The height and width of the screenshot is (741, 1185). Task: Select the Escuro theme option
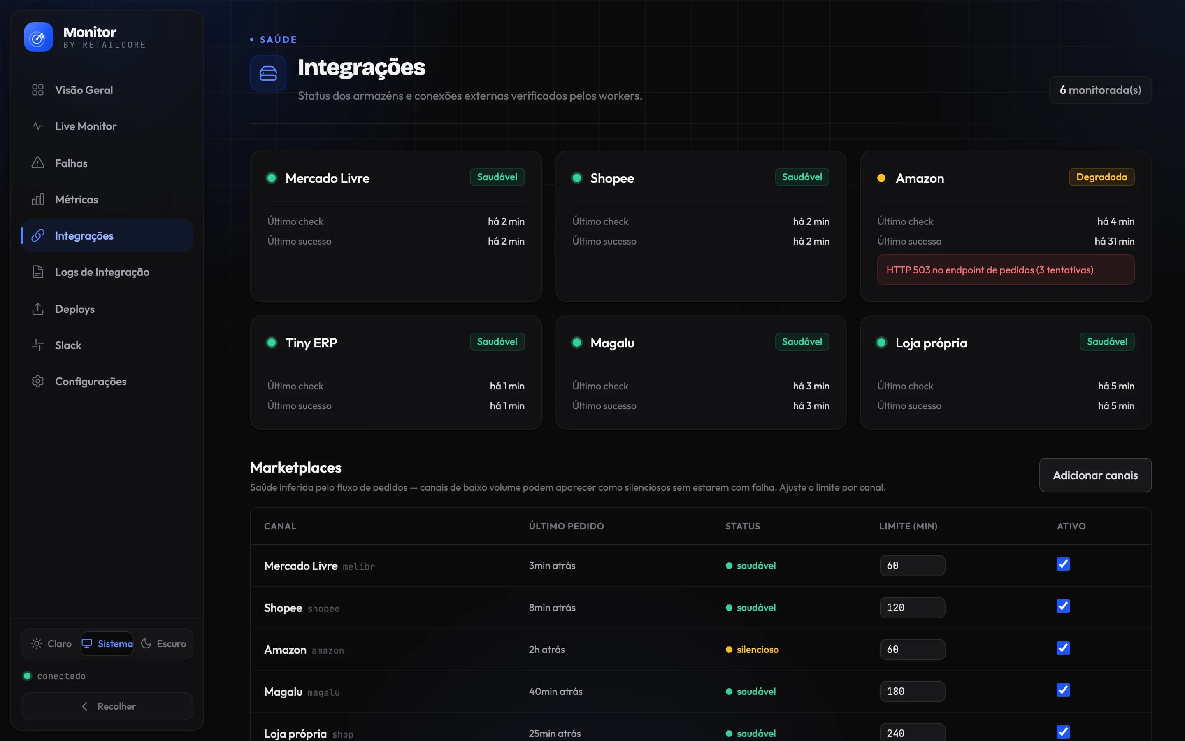pos(163,643)
